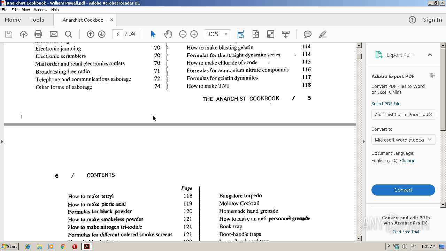
Task: Collapse the Export PDF section chevron
Action: pyautogui.click(x=430, y=55)
